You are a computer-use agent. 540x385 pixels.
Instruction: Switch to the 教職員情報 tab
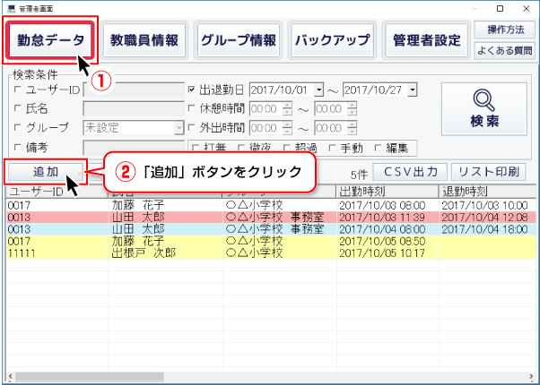[144, 40]
